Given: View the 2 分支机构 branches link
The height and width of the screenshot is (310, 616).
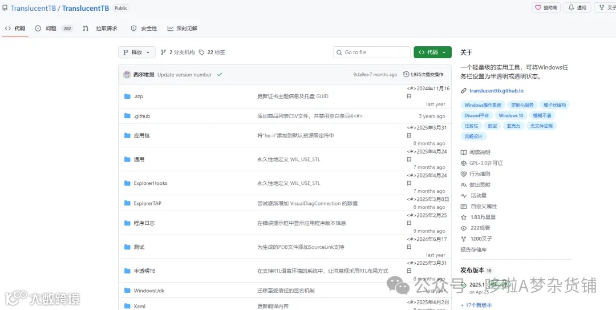Looking at the screenshot, I should pos(177,53).
